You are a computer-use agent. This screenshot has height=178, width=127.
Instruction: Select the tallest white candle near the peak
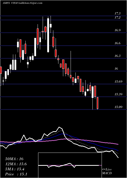point(48,35)
